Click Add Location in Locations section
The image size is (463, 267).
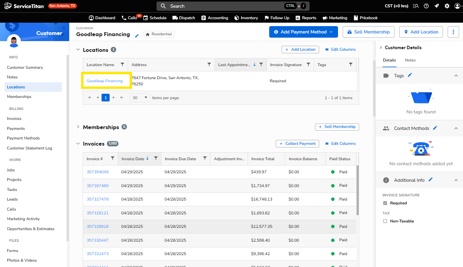click(x=300, y=49)
